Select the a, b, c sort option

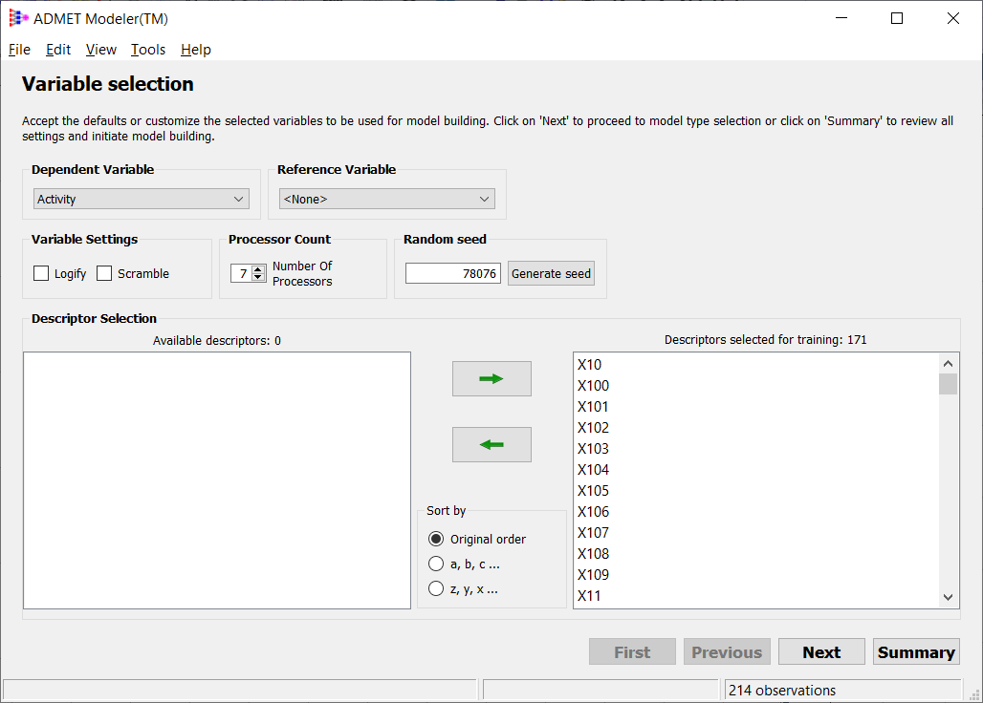tap(436, 565)
